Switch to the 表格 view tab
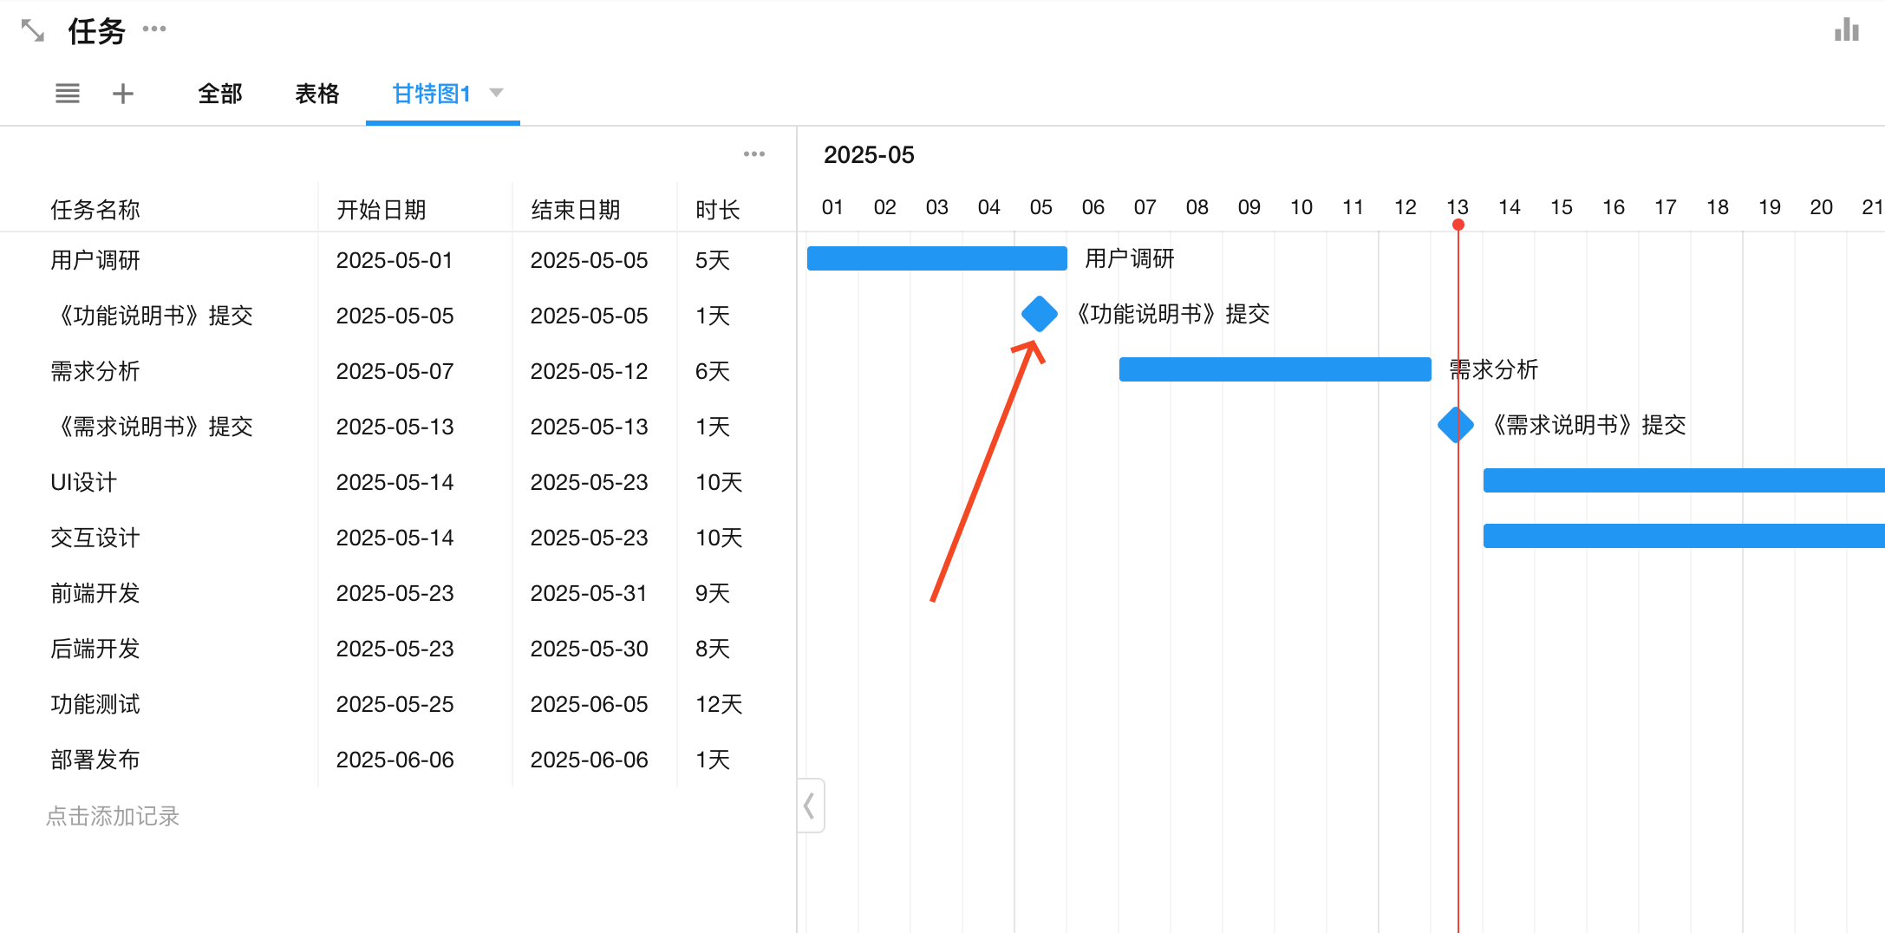 316,94
